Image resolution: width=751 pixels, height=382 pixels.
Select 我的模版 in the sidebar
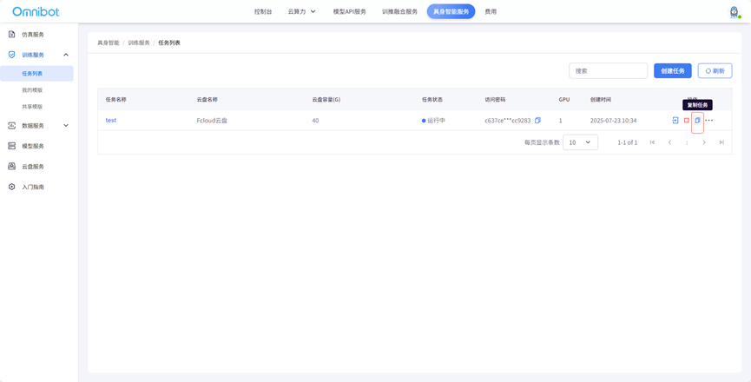click(32, 90)
